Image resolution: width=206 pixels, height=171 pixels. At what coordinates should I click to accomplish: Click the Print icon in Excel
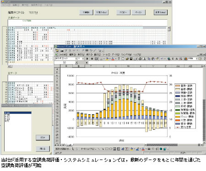140,59
